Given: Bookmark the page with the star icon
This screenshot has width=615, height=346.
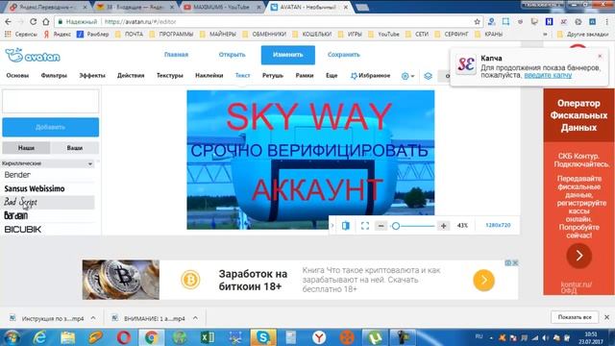Looking at the screenshot, I should [x=477, y=22].
